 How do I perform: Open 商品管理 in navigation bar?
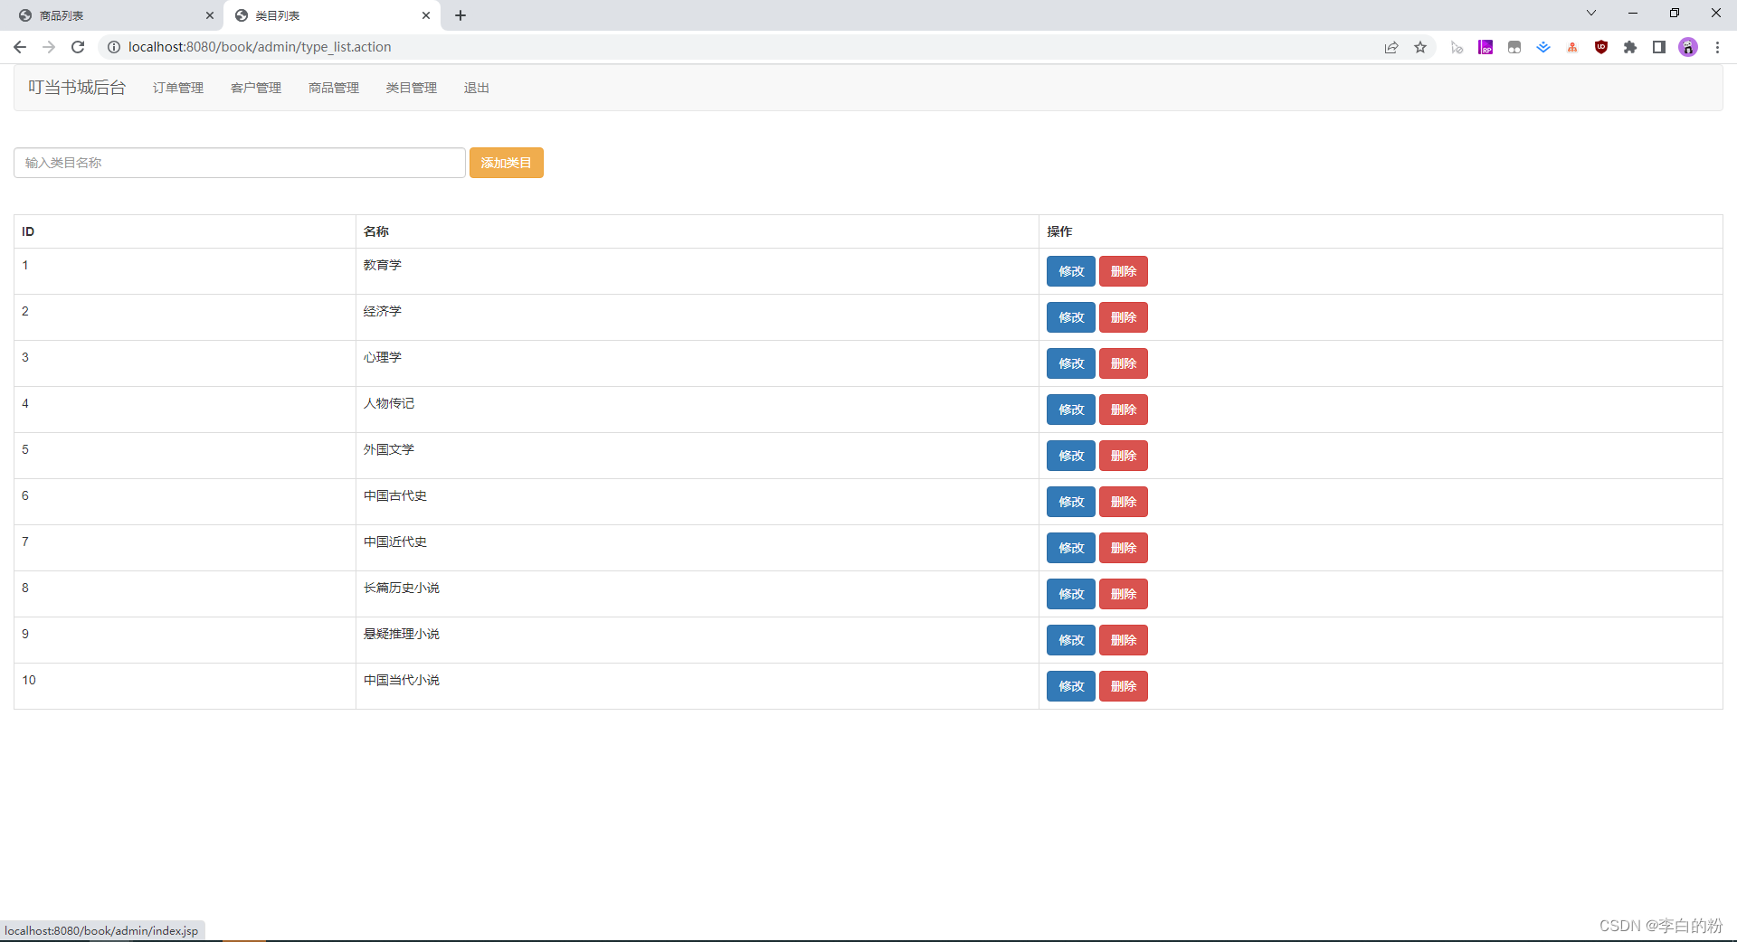[x=334, y=88]
